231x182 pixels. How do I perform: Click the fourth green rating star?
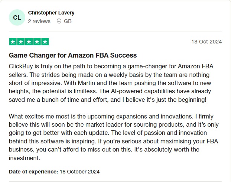[37, 42]
